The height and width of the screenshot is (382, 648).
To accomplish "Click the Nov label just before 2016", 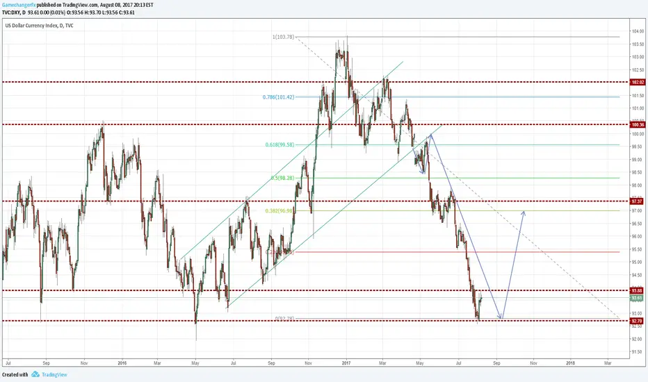I will pyautogui.click(x=84, y=363).
